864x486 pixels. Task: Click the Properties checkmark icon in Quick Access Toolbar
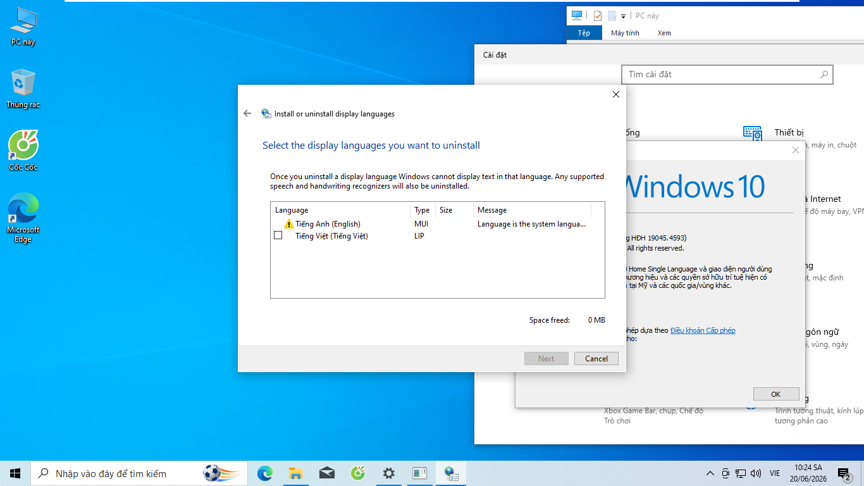(x=597, y=16)
